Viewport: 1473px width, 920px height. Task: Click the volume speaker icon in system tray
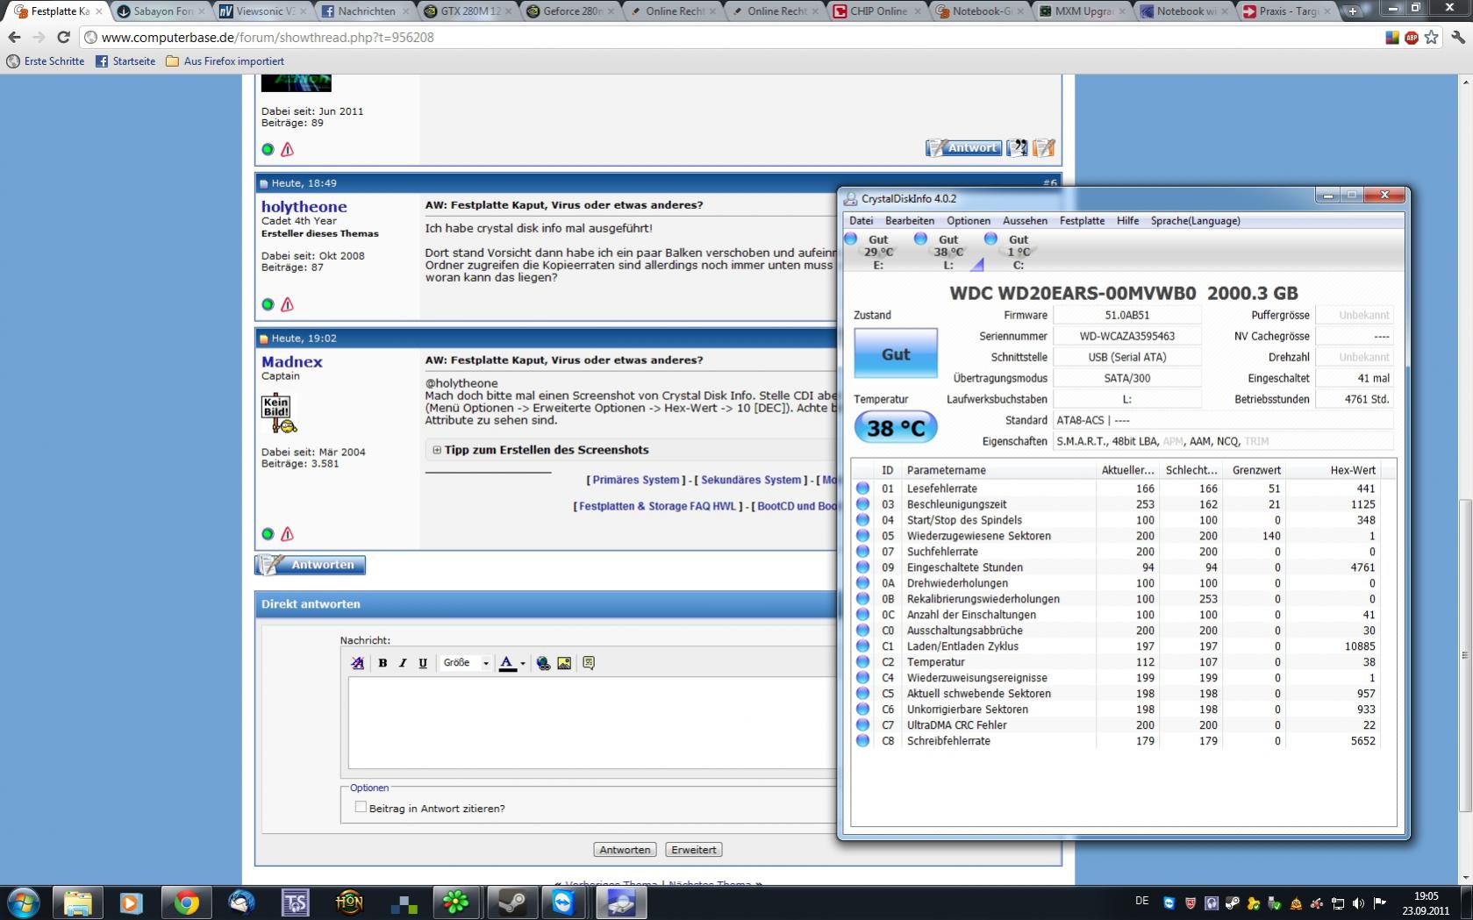tap(1359, 902)
